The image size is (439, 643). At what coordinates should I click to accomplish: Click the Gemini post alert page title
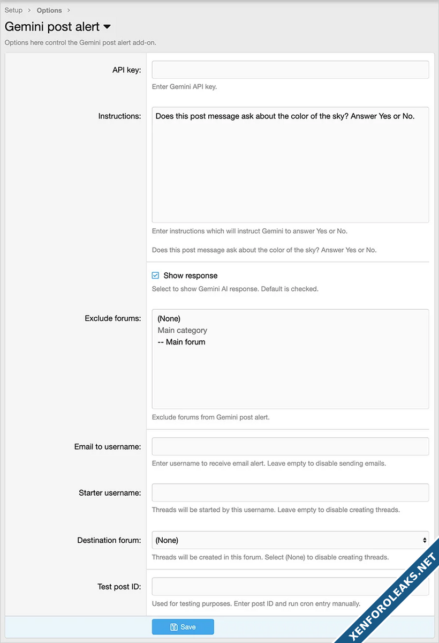52,27
